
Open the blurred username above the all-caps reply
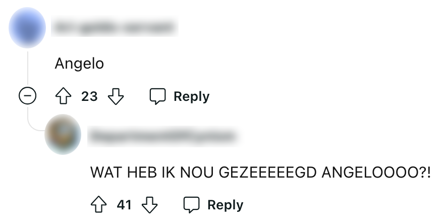tap(161, 135)
